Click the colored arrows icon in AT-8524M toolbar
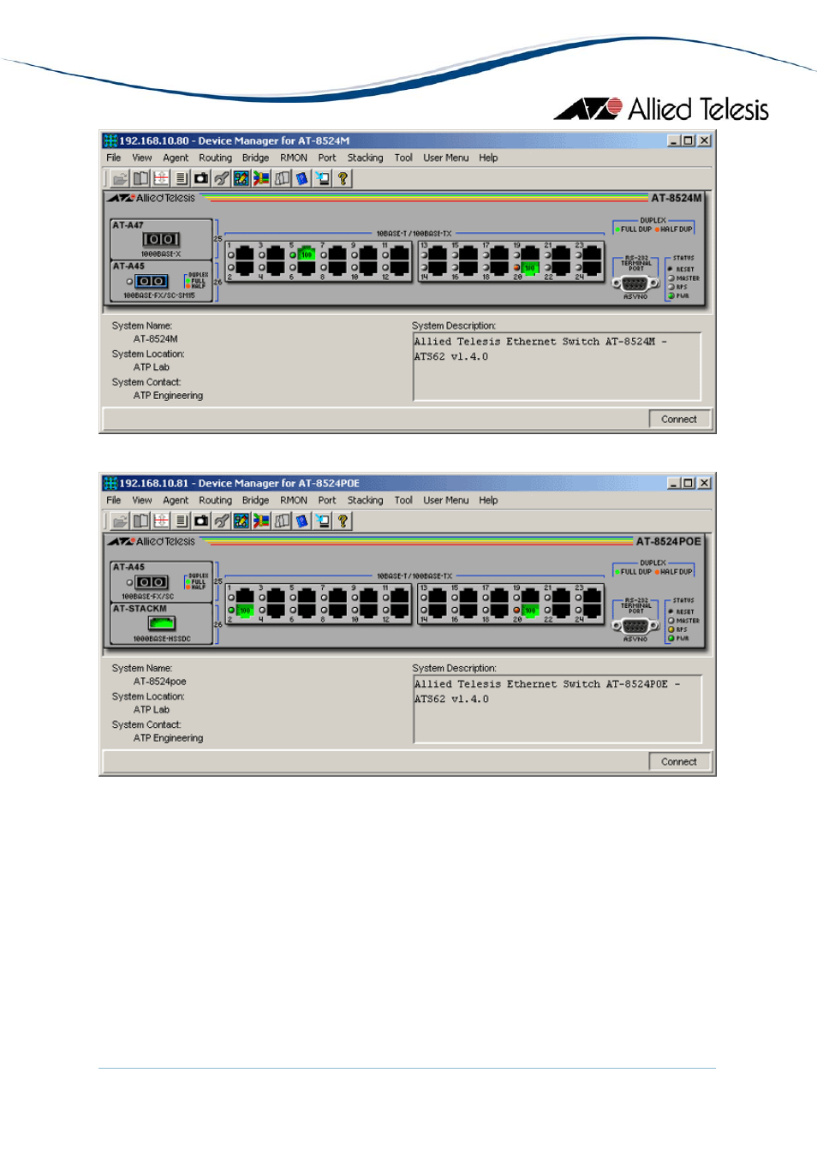 tap(261, 178)
